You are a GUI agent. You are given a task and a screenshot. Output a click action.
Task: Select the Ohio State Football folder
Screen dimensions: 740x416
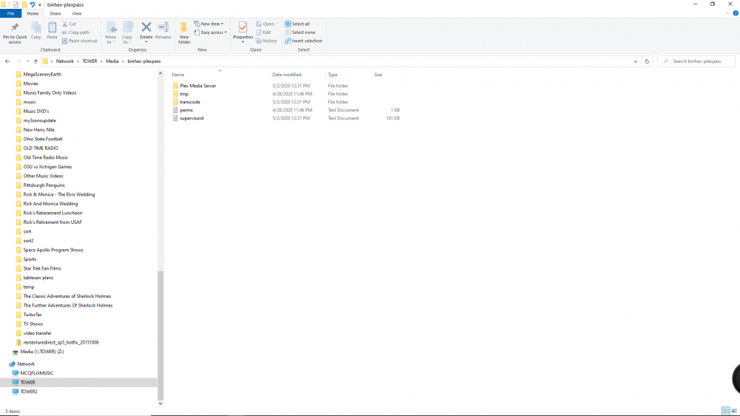pyautogui.click(x=42, y=139)
